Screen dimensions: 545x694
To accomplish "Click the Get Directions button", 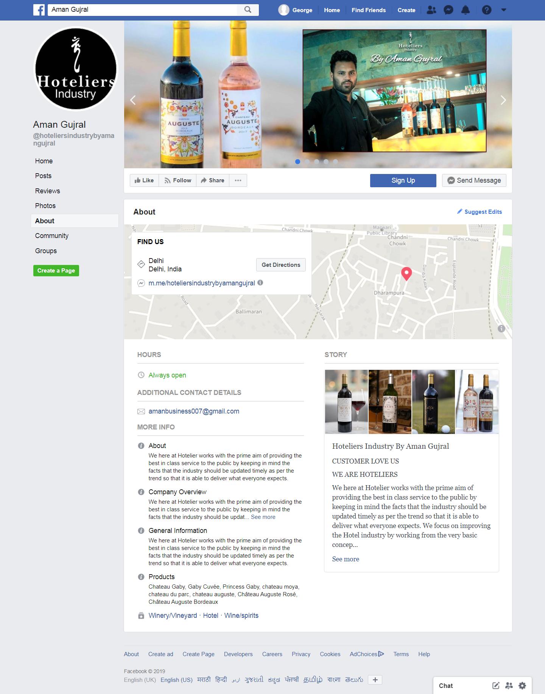I will (281, 265).
